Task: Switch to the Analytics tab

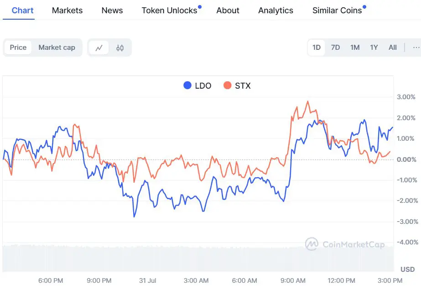Action: click(x=275, y=10)
